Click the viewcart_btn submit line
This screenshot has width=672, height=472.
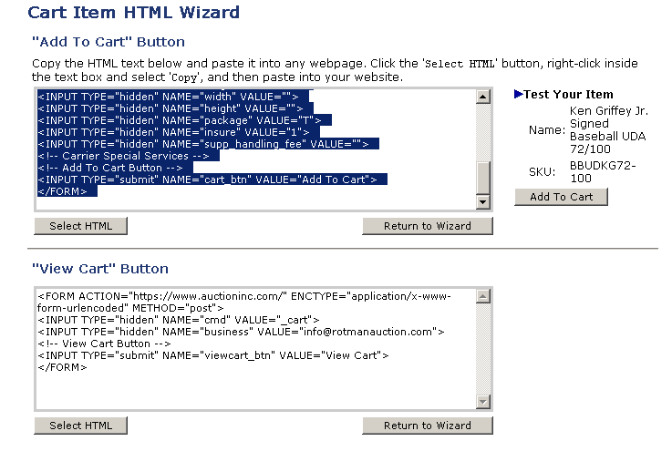tap(213, 355)
